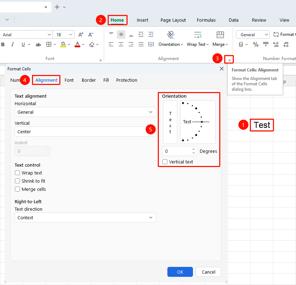Switch to the Border tab

pos(89,80)
